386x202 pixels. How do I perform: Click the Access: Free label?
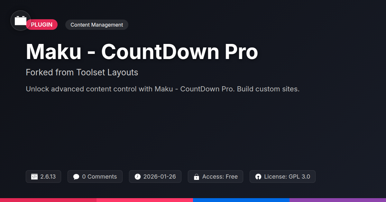220,177
